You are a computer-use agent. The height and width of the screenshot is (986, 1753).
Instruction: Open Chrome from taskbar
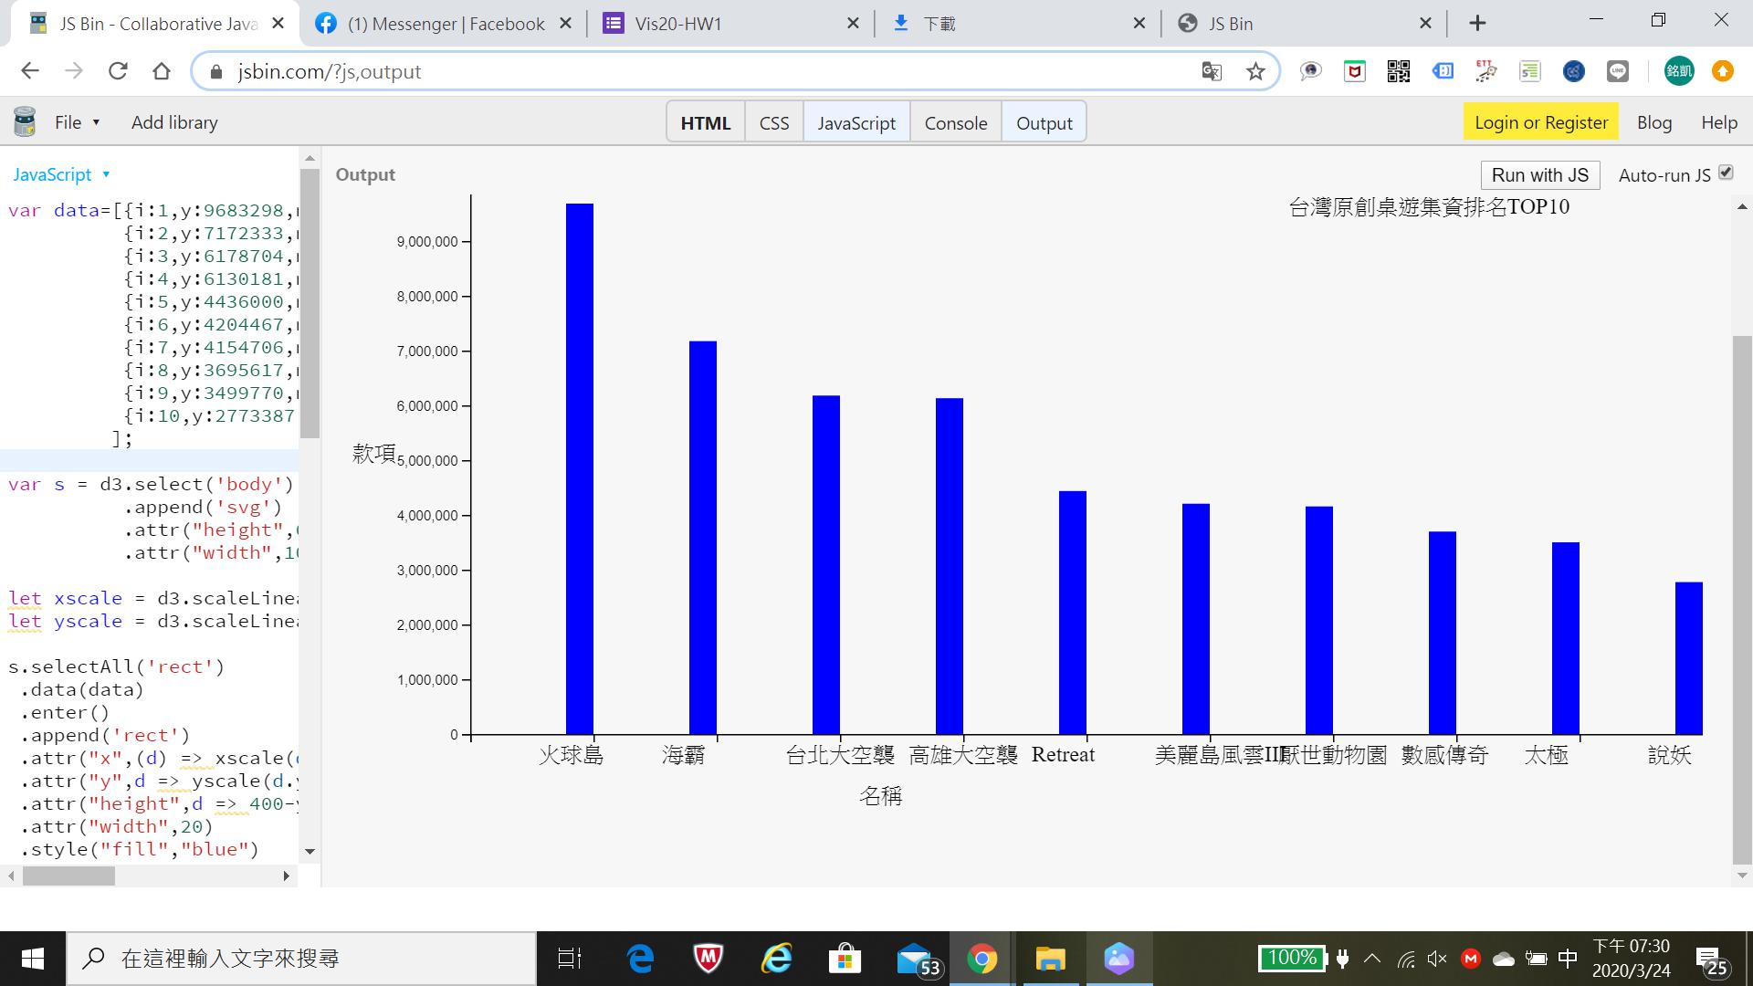click(981, 959)
